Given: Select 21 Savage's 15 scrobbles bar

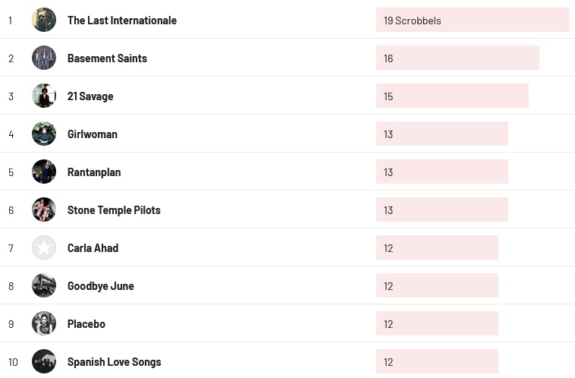Looking at the screenshot, I should tap(451, 96).
